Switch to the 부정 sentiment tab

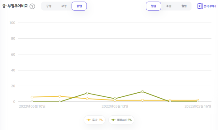click(64, 6)
